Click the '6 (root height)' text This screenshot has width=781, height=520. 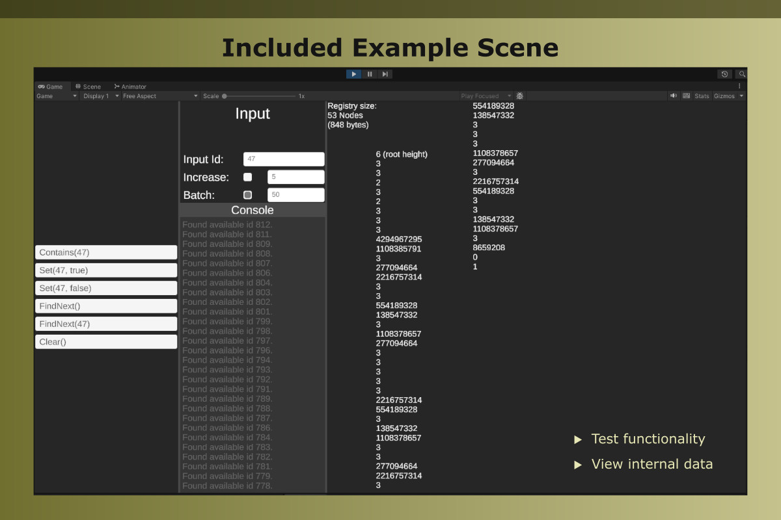(x=402, y=154)
